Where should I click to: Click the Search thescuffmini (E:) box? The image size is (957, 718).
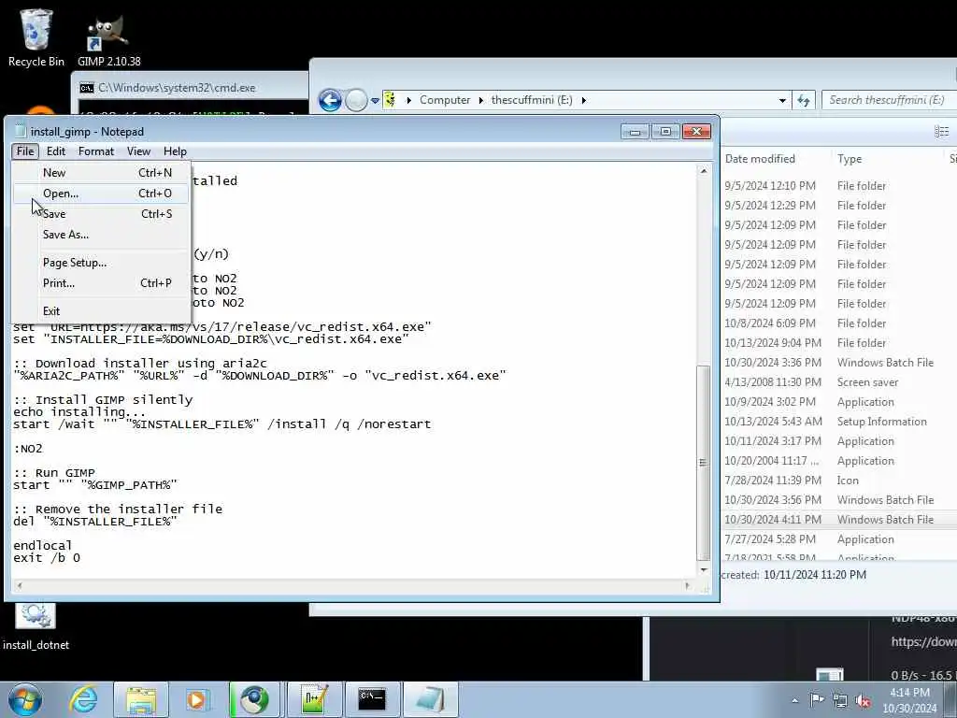(x=888, y=100)
